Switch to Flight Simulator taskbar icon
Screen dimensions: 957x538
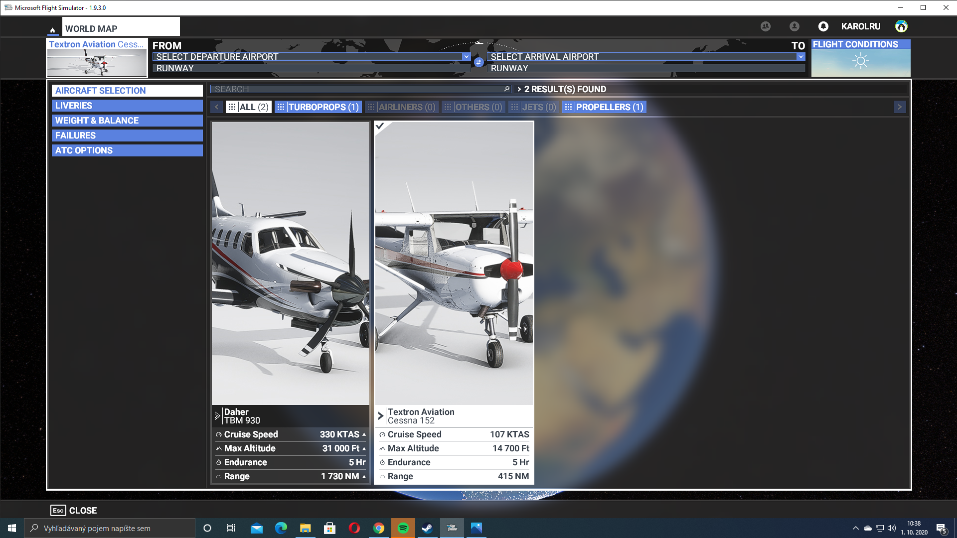(452, 528)
